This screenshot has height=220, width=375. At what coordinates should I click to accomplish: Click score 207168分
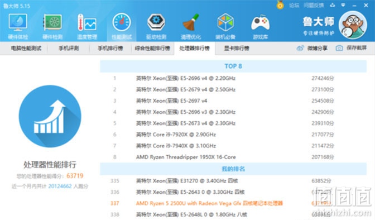point(323,157)
